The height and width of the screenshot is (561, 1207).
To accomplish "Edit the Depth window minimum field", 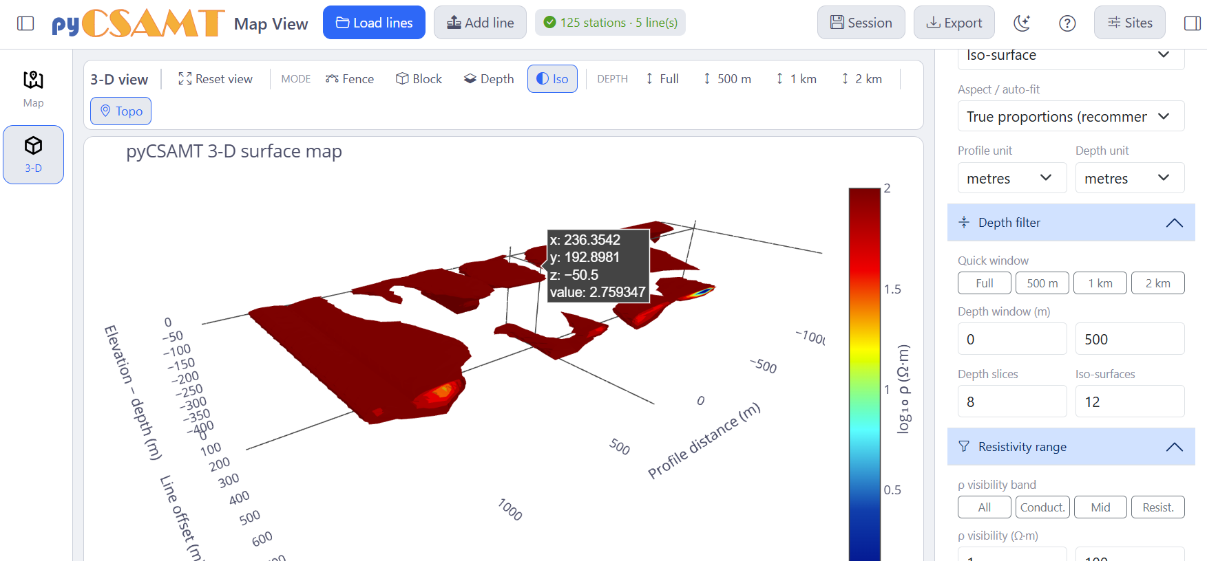I will coord(1012,339).
